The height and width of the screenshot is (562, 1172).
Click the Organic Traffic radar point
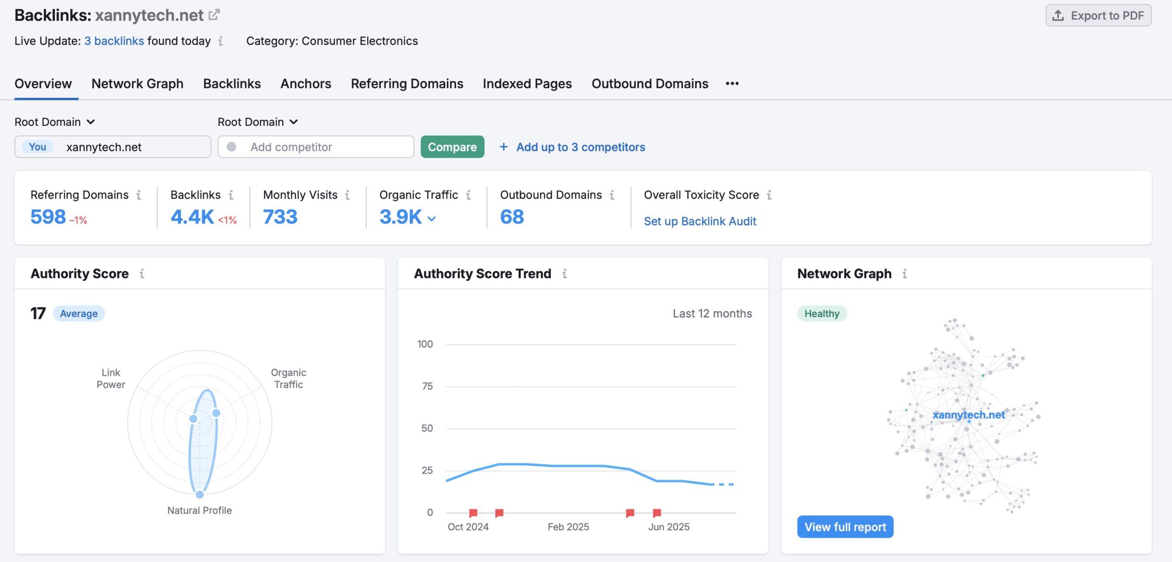(216, 413)
